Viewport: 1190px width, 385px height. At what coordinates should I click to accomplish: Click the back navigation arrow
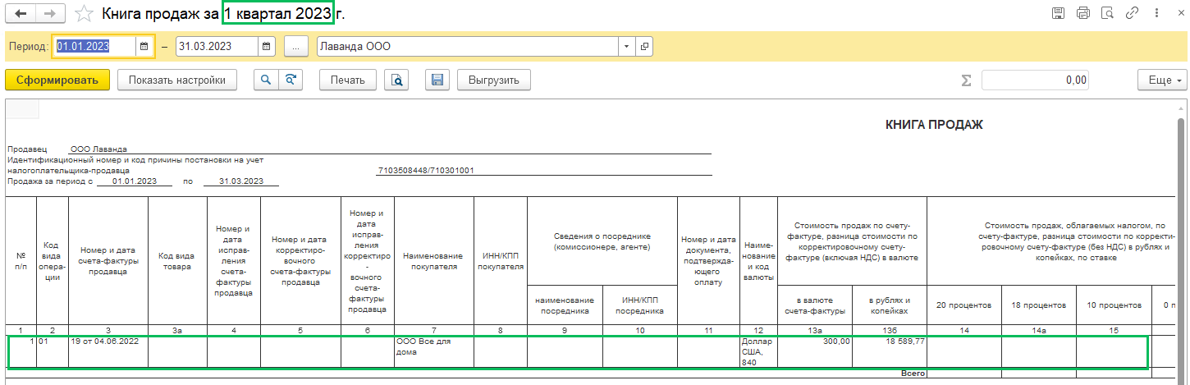click(21, 14)
